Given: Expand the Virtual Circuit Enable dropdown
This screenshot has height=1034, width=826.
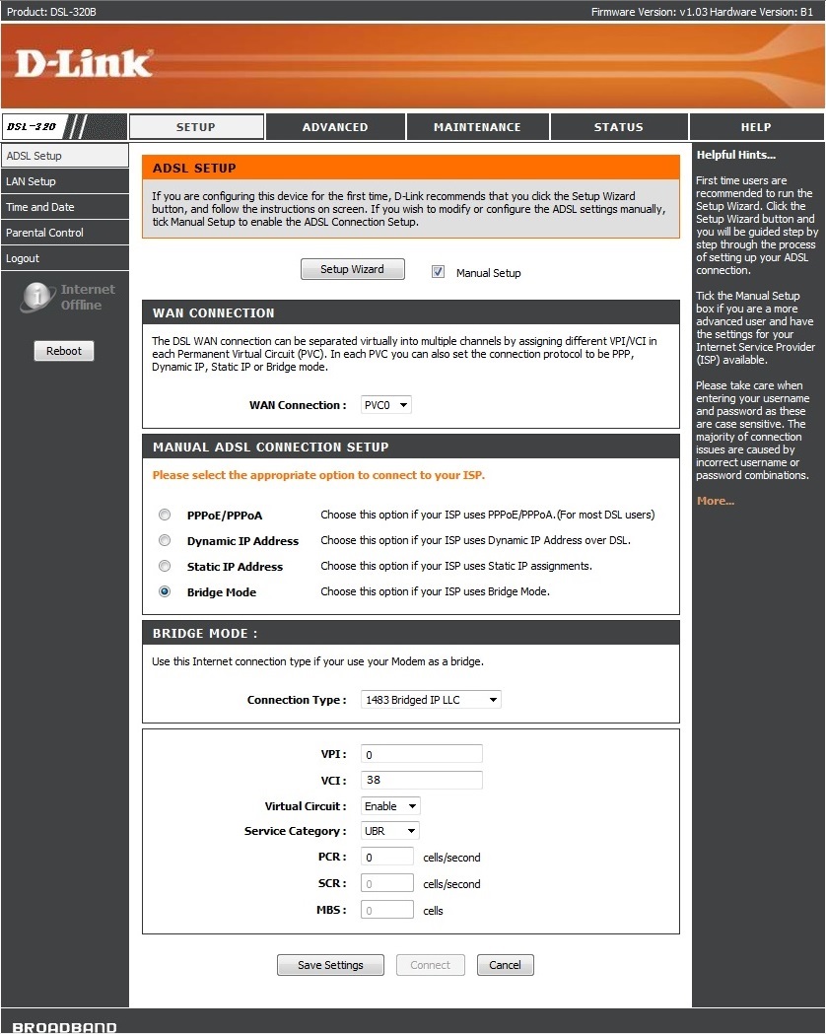Looking at the screenshot, I should point(389,805).
